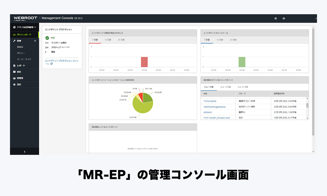
Task: Open the user menu chevron at top right
Action: (x=316, y=18)
